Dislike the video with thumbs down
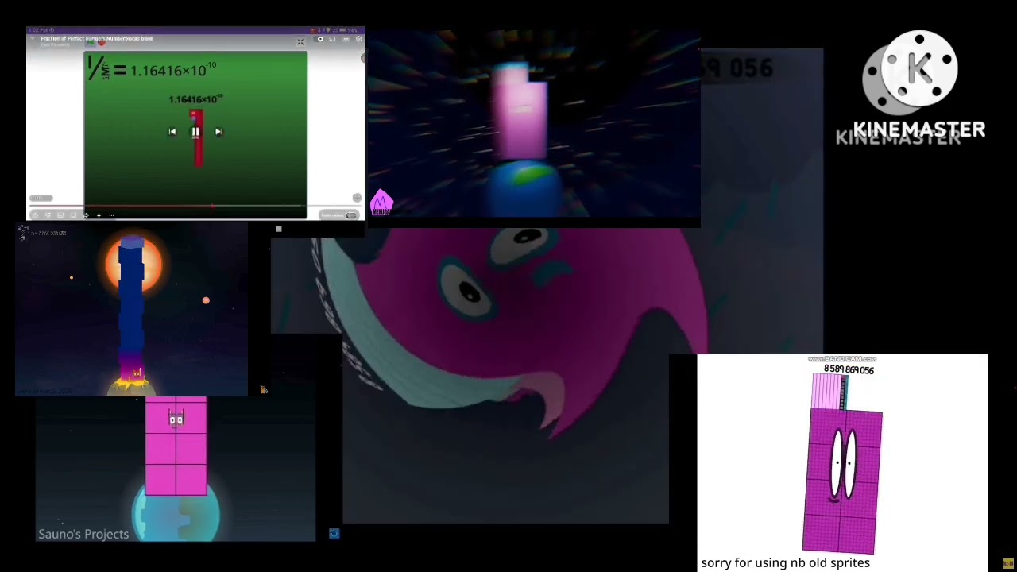Screen dimensions: 1017x572 48,215
